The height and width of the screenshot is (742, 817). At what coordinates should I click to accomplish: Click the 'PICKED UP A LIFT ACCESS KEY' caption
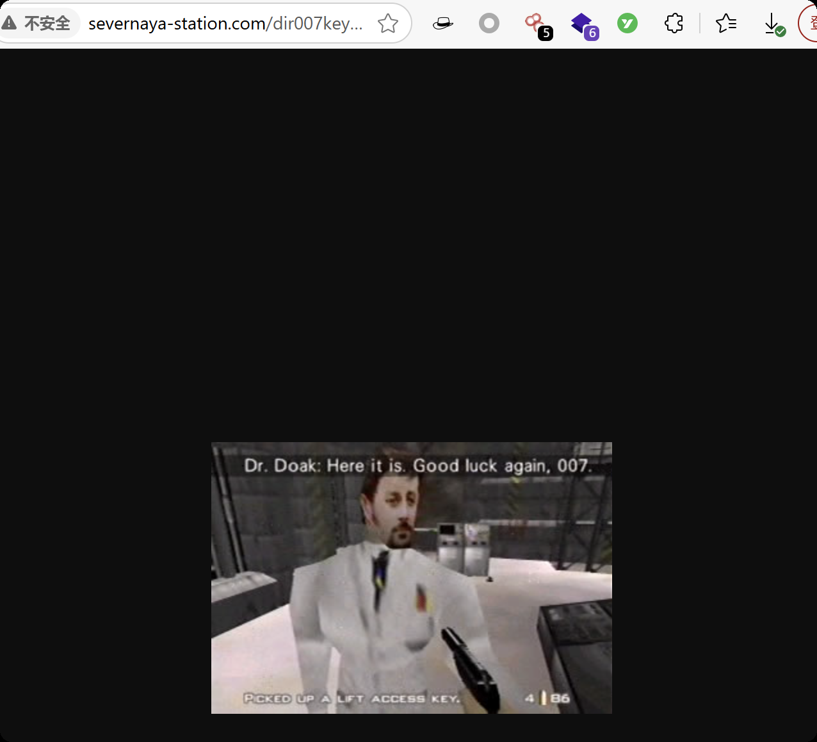352,700
